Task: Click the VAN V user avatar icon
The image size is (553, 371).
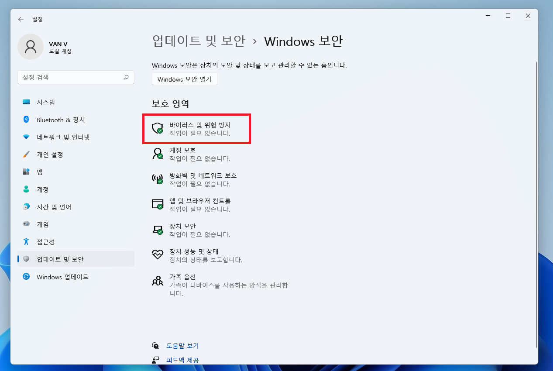Action: (x=31, y=47)
